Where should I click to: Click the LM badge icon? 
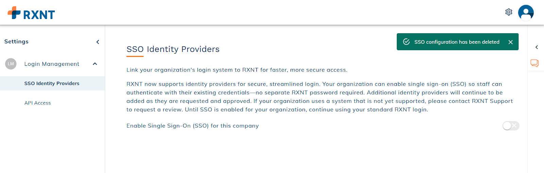click(11, 64)
